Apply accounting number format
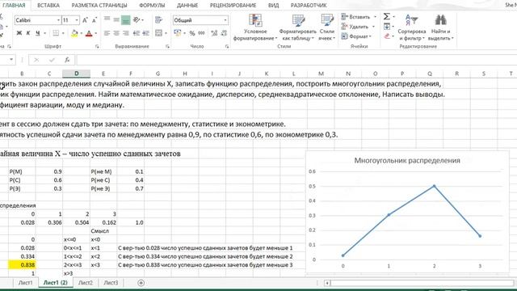 point(178,33)
